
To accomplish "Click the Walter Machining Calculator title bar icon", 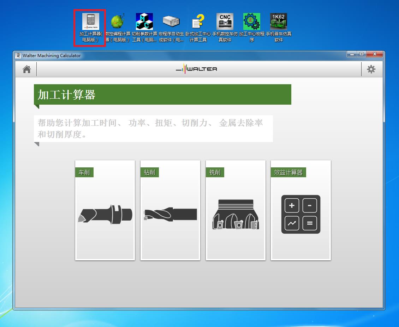I will coord(18,55).
